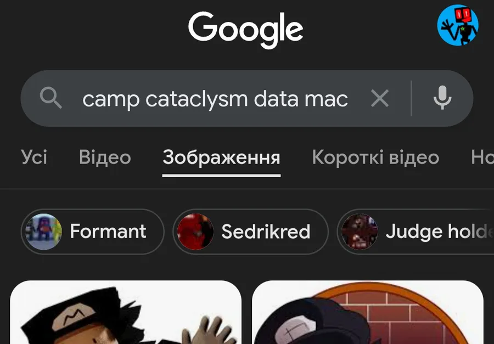Screen dimensions: 494x344
Task: Tap the Judge holder chip's round thumbnail
Action: coord(360,232)
